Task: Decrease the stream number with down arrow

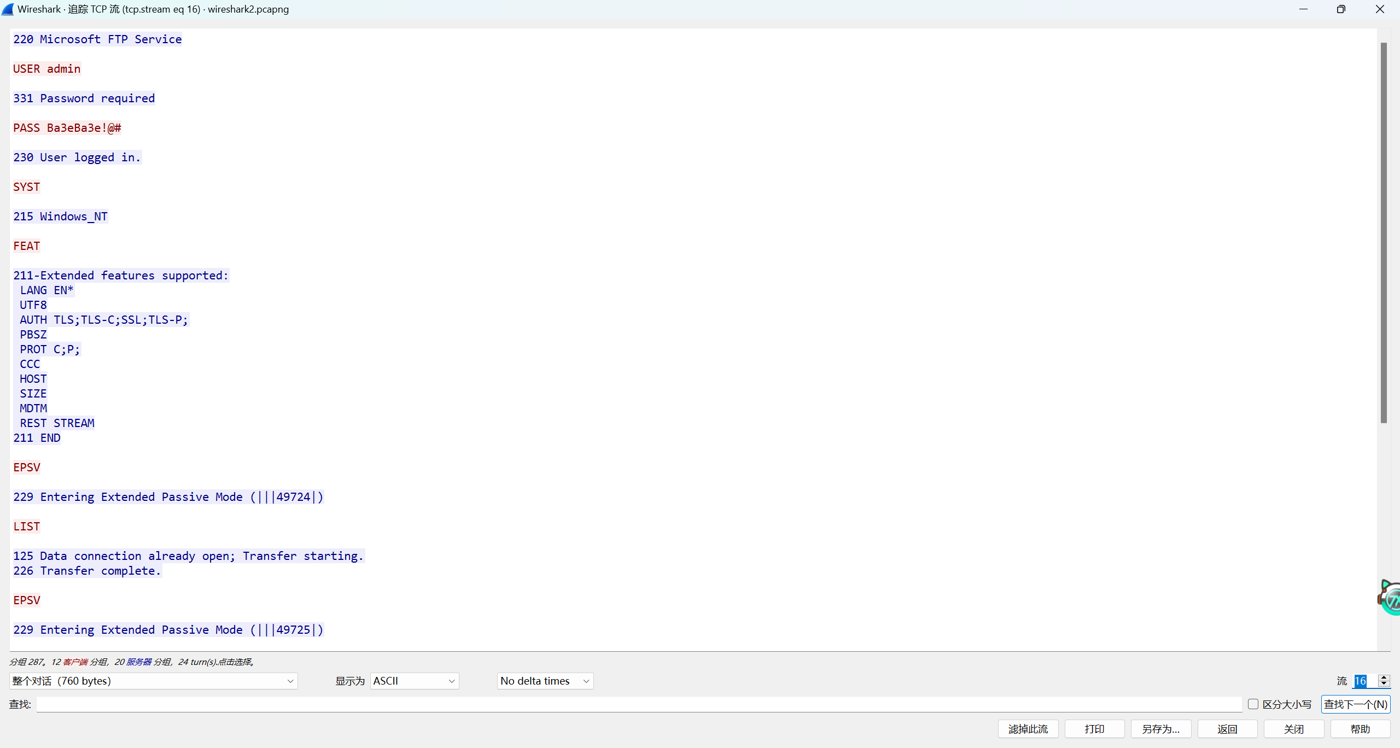Action: click(1384, 684)
